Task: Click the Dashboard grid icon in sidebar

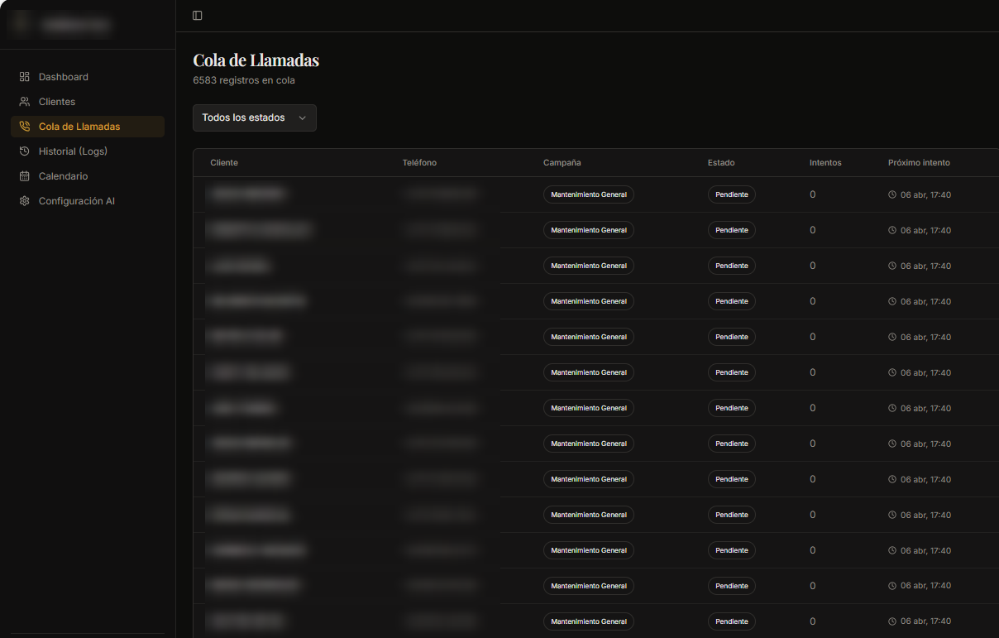Action: tap(25, 77)
